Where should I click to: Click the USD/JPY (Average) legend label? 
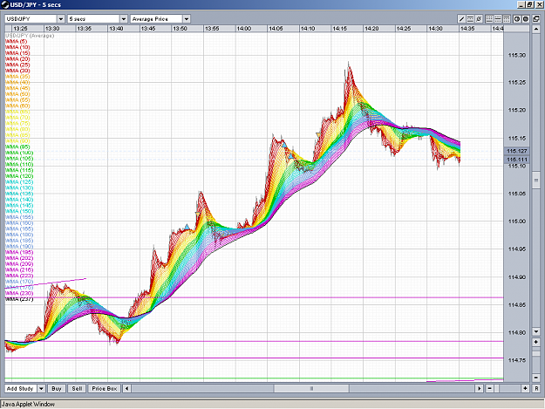coord(30,36)
